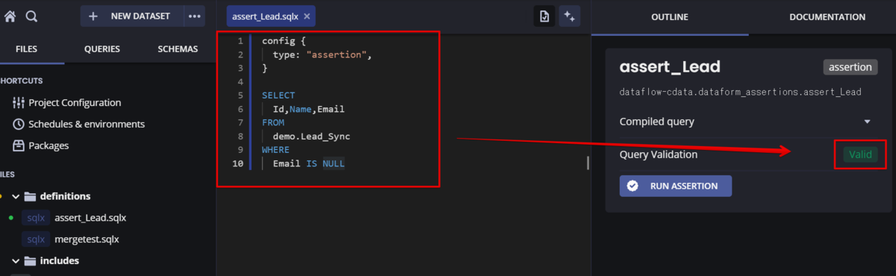Click line number 5 in editor gutter
Image resolution: width=896 pixels, height=276 pixels.
(240, 95)
